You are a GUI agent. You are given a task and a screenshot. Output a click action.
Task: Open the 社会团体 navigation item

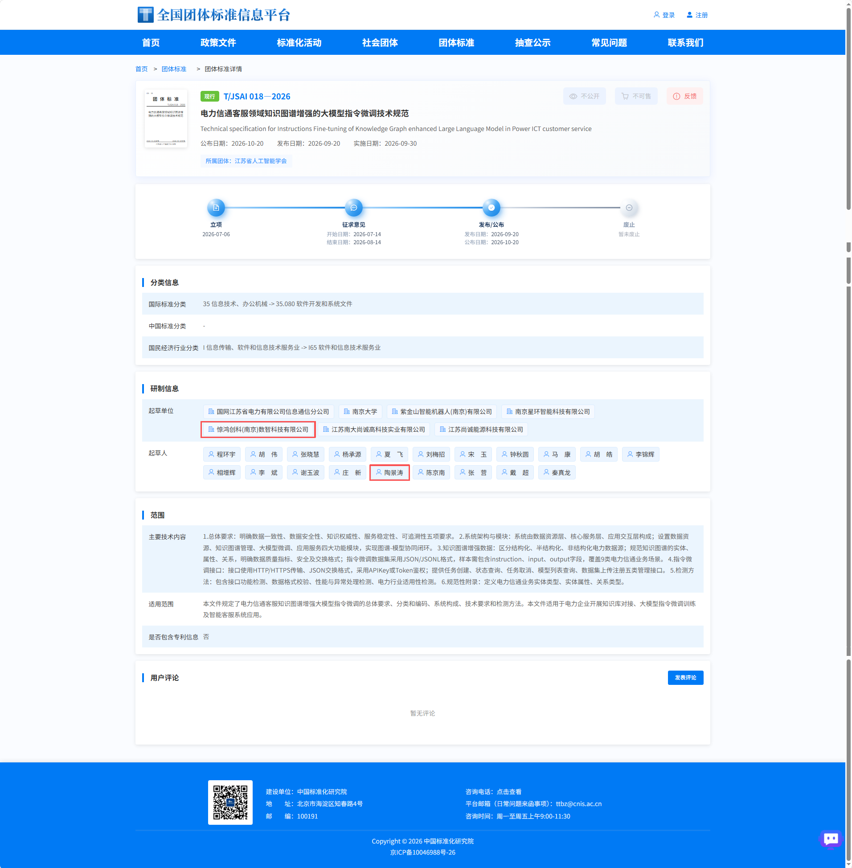[x=380, y=42]
